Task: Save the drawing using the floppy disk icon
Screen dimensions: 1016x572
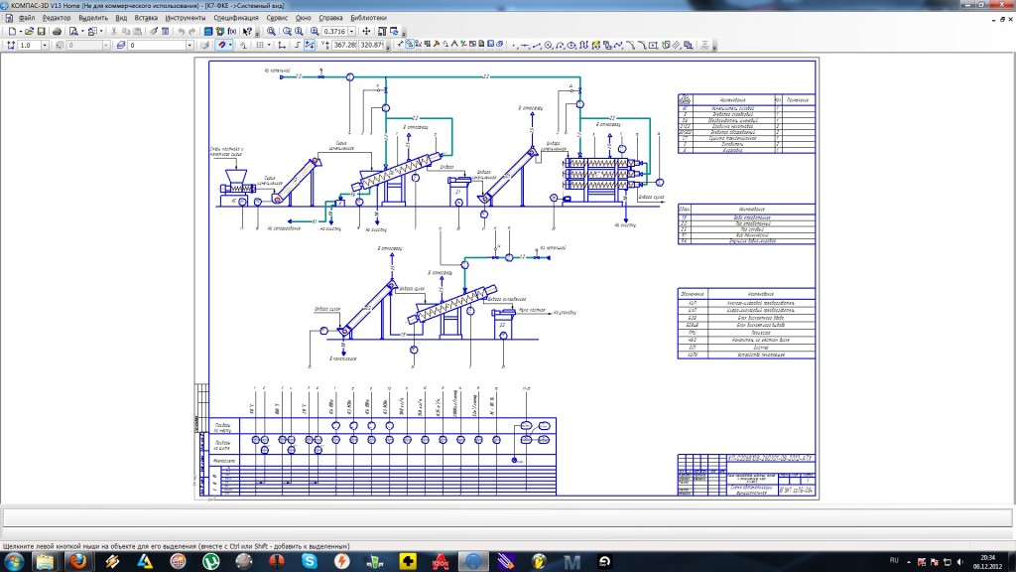Action: [41, 31]
